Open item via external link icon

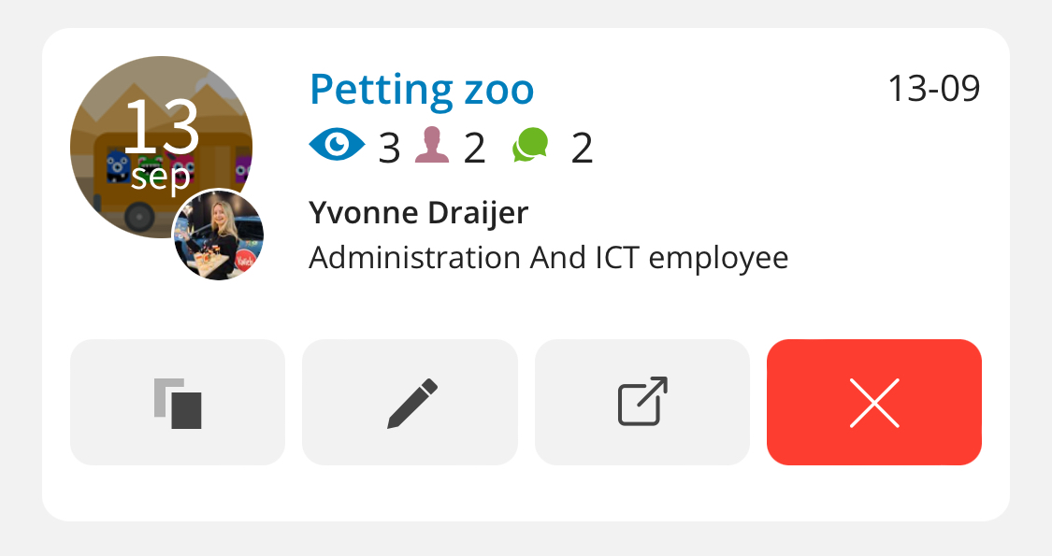(642, 403)
